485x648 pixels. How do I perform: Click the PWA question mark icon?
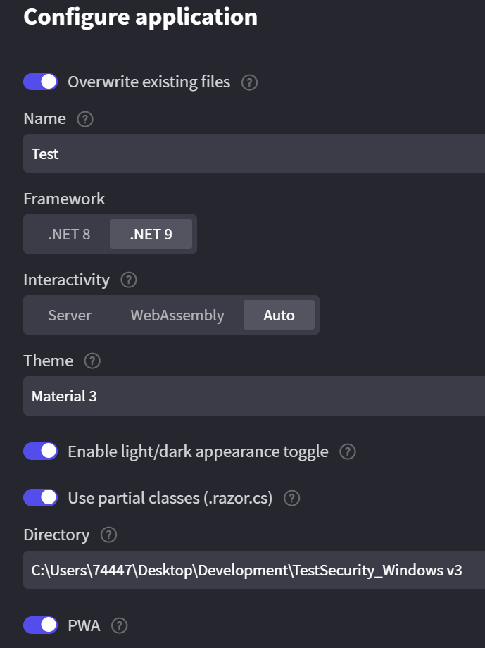point(119,625)
